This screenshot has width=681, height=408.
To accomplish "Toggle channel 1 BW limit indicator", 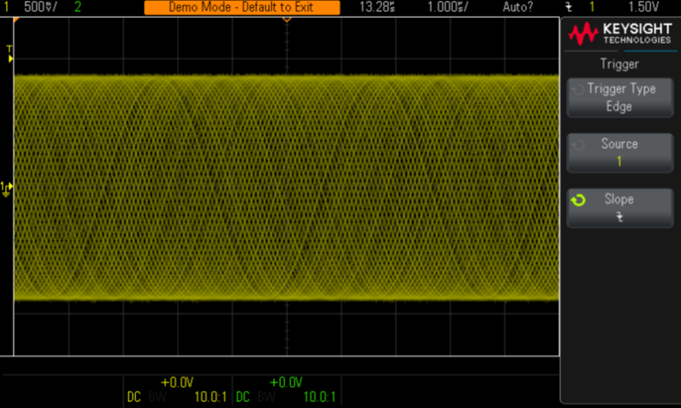I will pyautogui.click(x=158, y=397).
